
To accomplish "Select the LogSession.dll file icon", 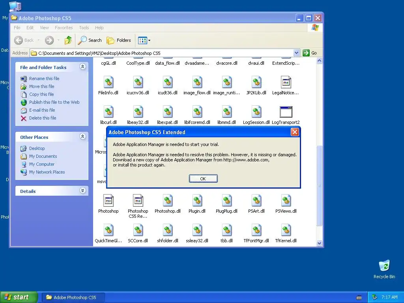I will click(x=256, y=112).
